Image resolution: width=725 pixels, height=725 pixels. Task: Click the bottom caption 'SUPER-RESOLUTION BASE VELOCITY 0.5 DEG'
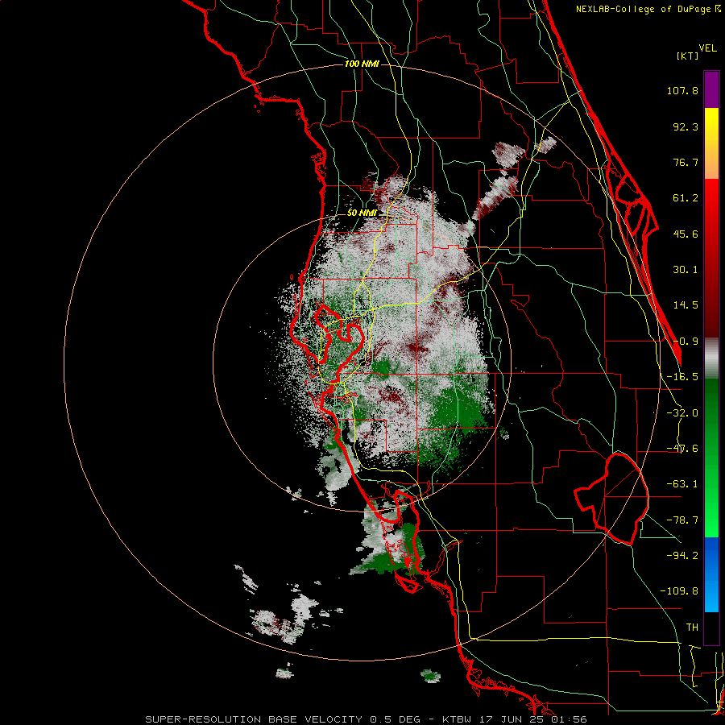click(283, 719)
